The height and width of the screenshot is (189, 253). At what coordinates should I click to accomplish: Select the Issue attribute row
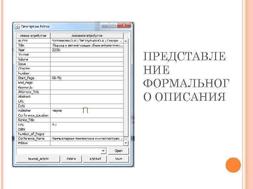(x=70, y=64)
